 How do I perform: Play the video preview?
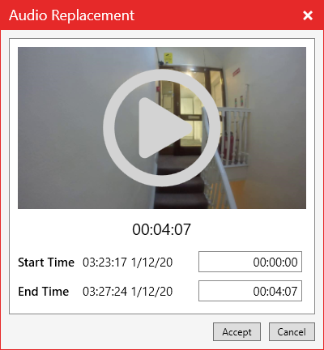(162, 128)
